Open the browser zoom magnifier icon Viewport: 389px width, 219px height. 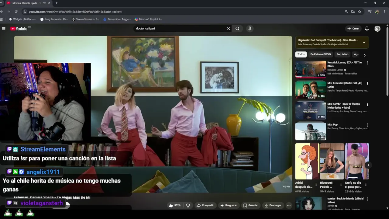(346, 12)
